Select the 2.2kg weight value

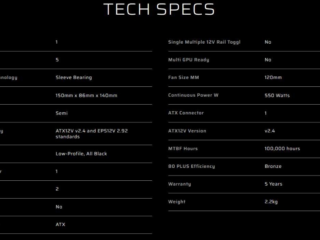tap(271, 202)
